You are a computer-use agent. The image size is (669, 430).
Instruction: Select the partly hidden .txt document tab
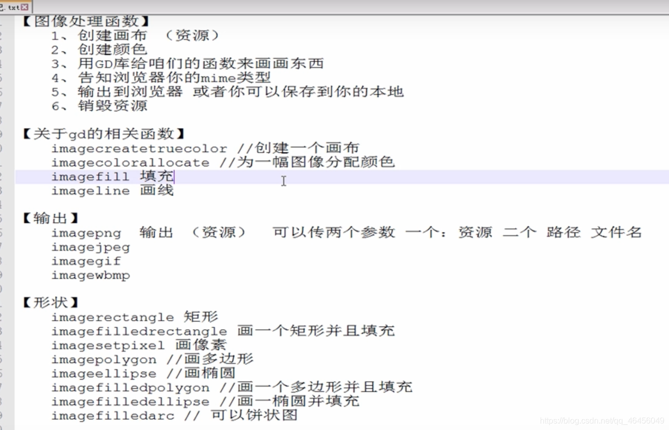coord(15,7)
